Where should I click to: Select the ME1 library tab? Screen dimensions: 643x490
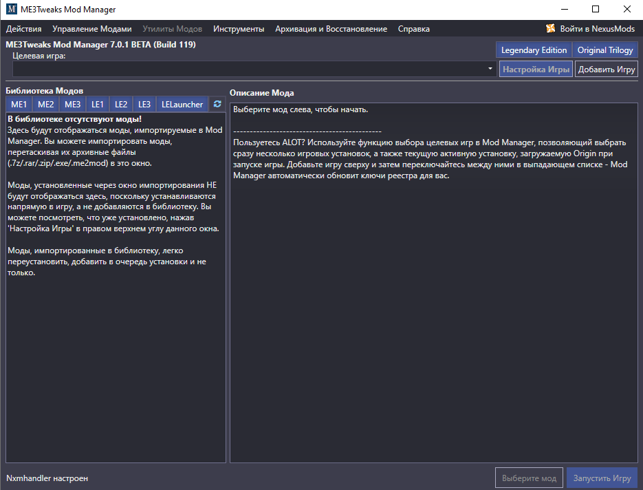pyautogui.click(x=19, y=105)
